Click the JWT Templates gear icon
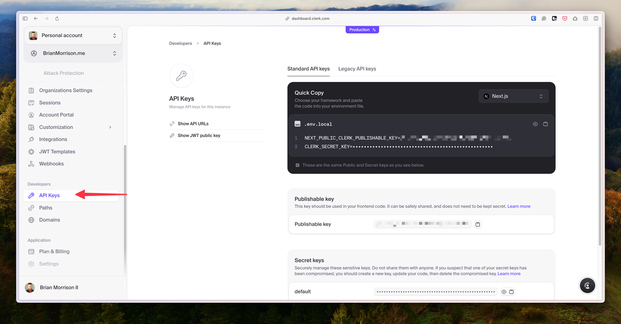This screenshot has width=621, height=324. (x=31, y=152)
